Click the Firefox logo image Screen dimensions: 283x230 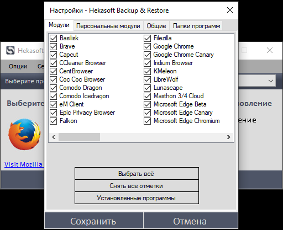click(x=24, y=134)
